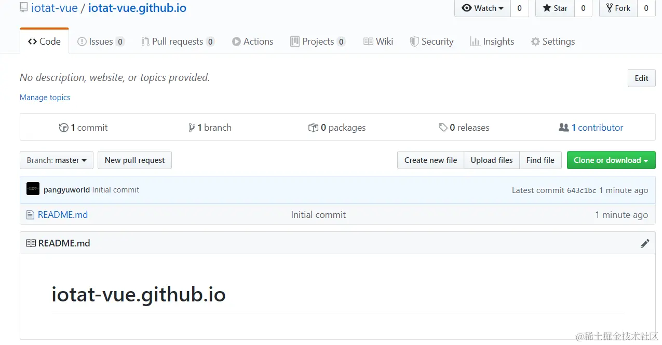Click the pangyuworld avatar thumbnail

pyautogui.click(x=33, y=189)
